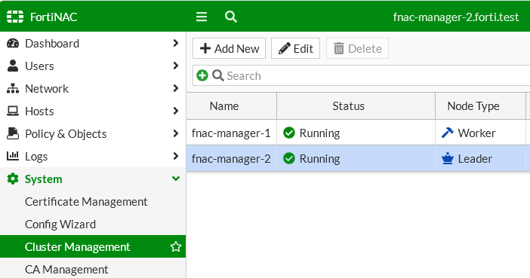Expand the Network menu chevron

click(x=175, y=88)
